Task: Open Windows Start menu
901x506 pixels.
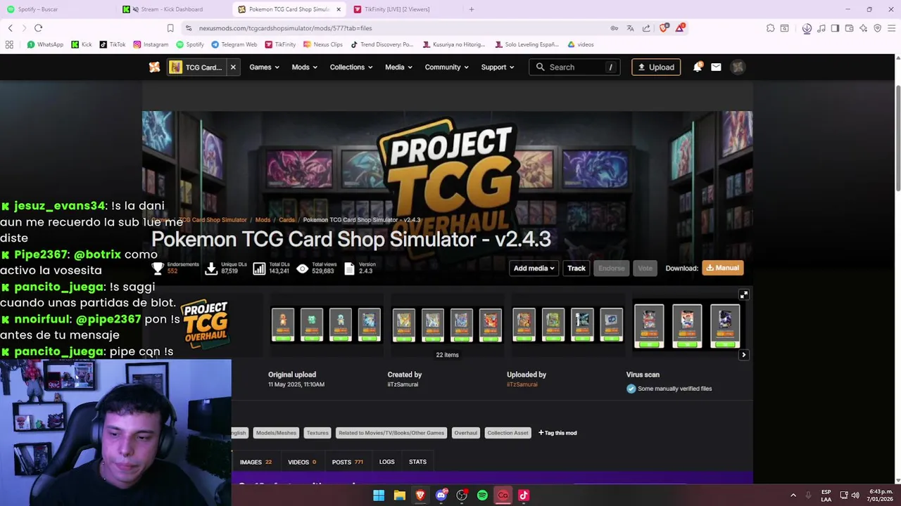Action: click(x=379, y=495)
